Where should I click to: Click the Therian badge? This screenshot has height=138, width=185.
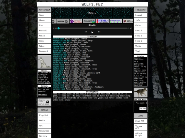pos(63,21)
